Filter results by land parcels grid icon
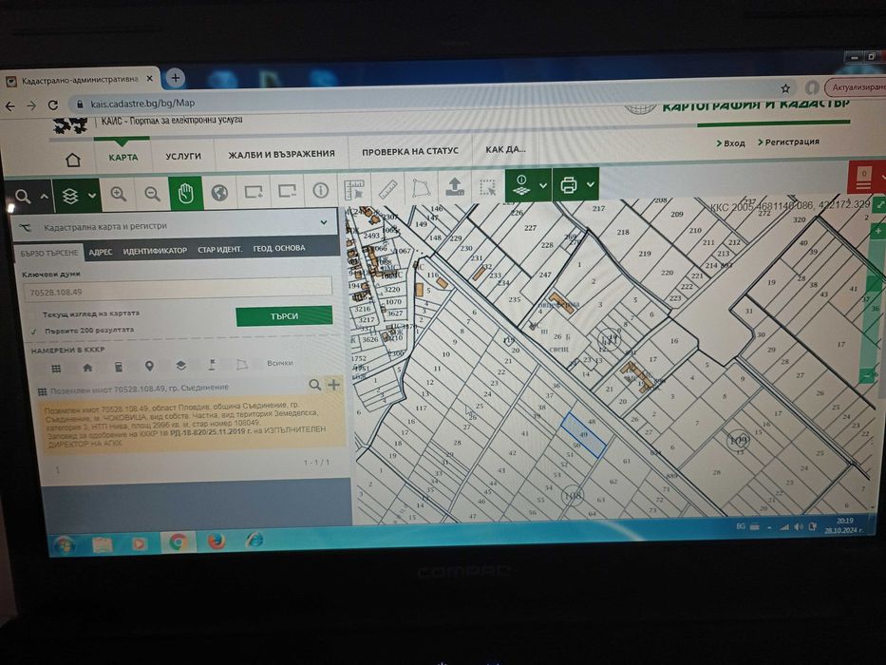 point(56,369)
